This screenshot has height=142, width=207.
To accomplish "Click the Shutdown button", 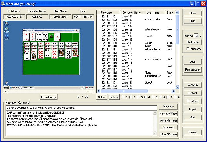I will [x=193, y=101].
